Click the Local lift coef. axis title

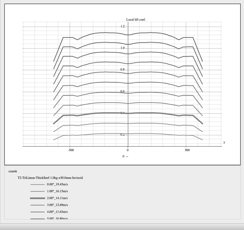pyautogui.click(x=136, y=19)
